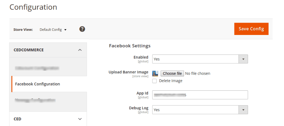Click the No file chosen text
This screenshot has width=284, height=126.
pyautogui.click(x=198, y=73)
